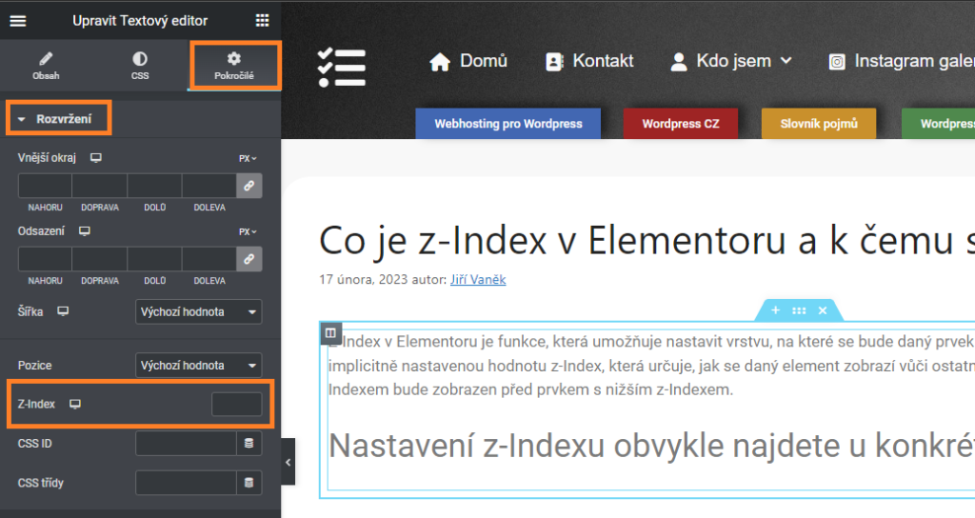Delete section with the X icon
Viewport: 975px width, 518px height.
click(x=823, y=310)
